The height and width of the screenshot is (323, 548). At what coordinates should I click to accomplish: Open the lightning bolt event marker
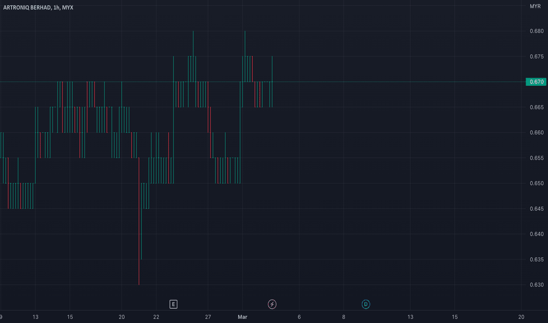[272, 304]
